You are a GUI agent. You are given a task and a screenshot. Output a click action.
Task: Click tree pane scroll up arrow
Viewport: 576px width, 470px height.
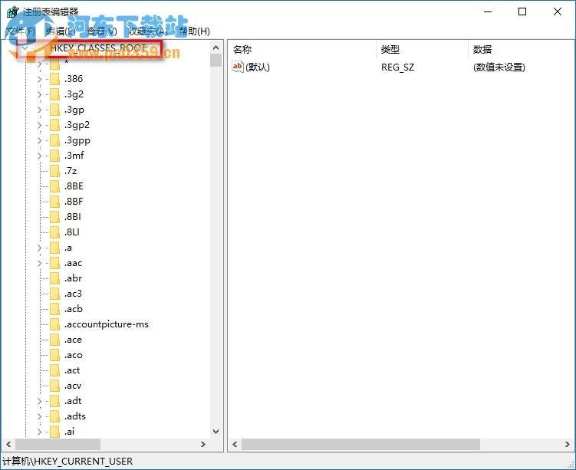[x=216, y=48]
